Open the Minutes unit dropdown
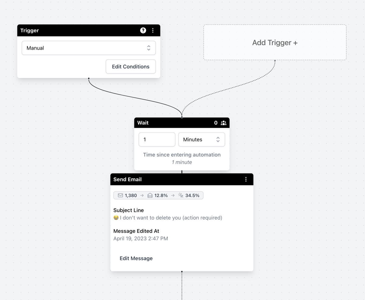This screenshot has width=365, height=300. coord(202,140)
